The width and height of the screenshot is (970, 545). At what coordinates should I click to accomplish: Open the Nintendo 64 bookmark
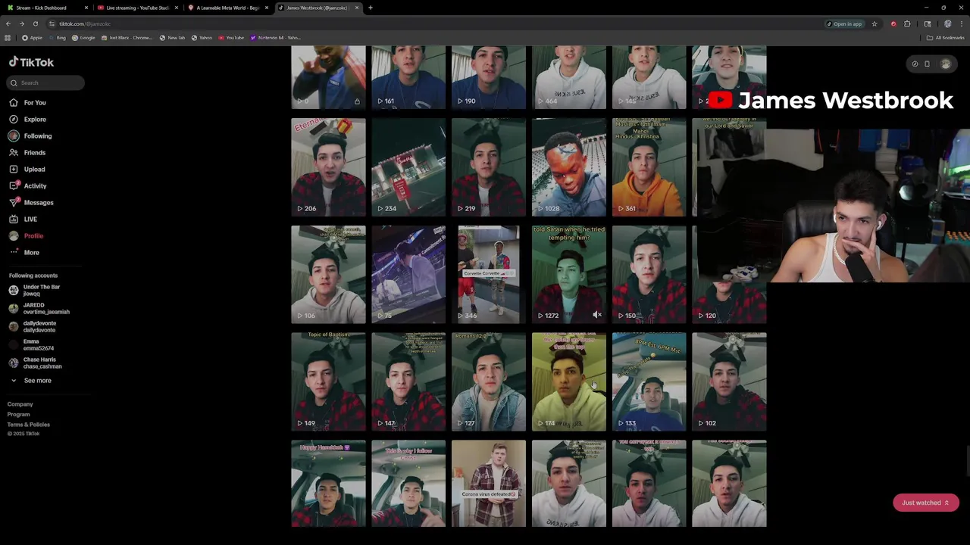276,38
